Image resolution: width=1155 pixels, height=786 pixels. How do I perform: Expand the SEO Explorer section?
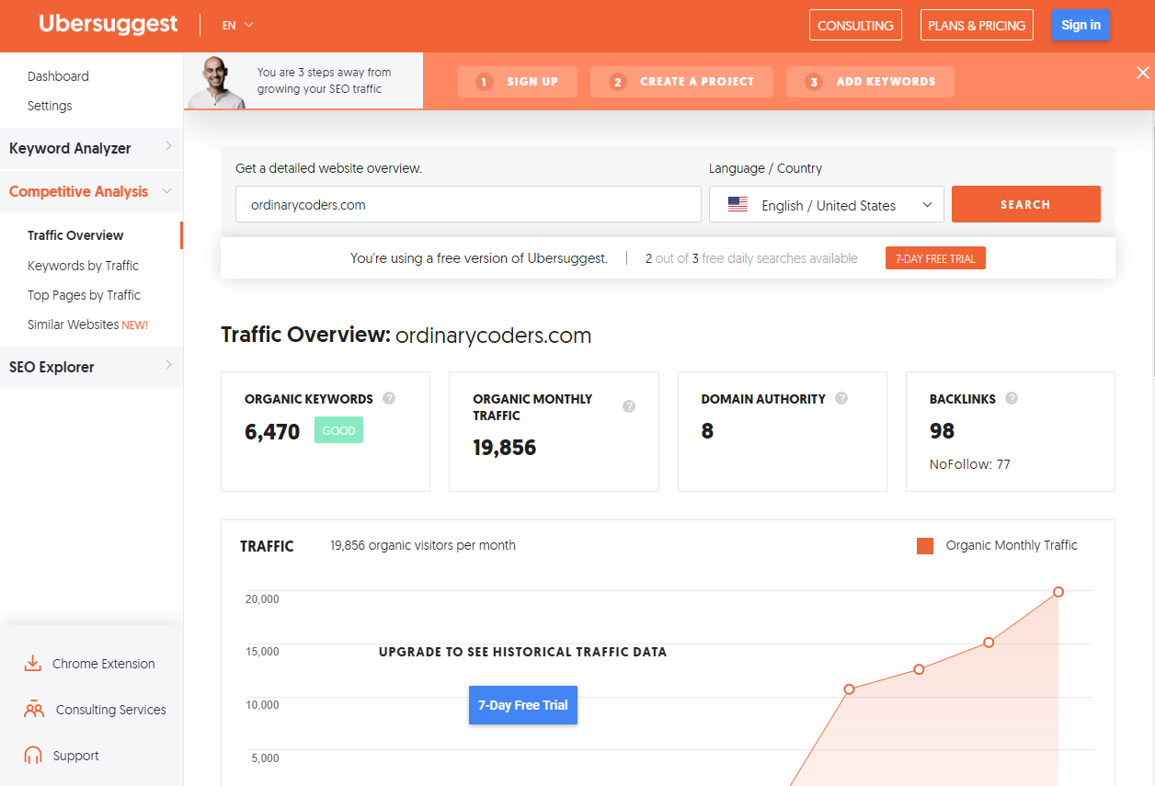pos(91,367)
